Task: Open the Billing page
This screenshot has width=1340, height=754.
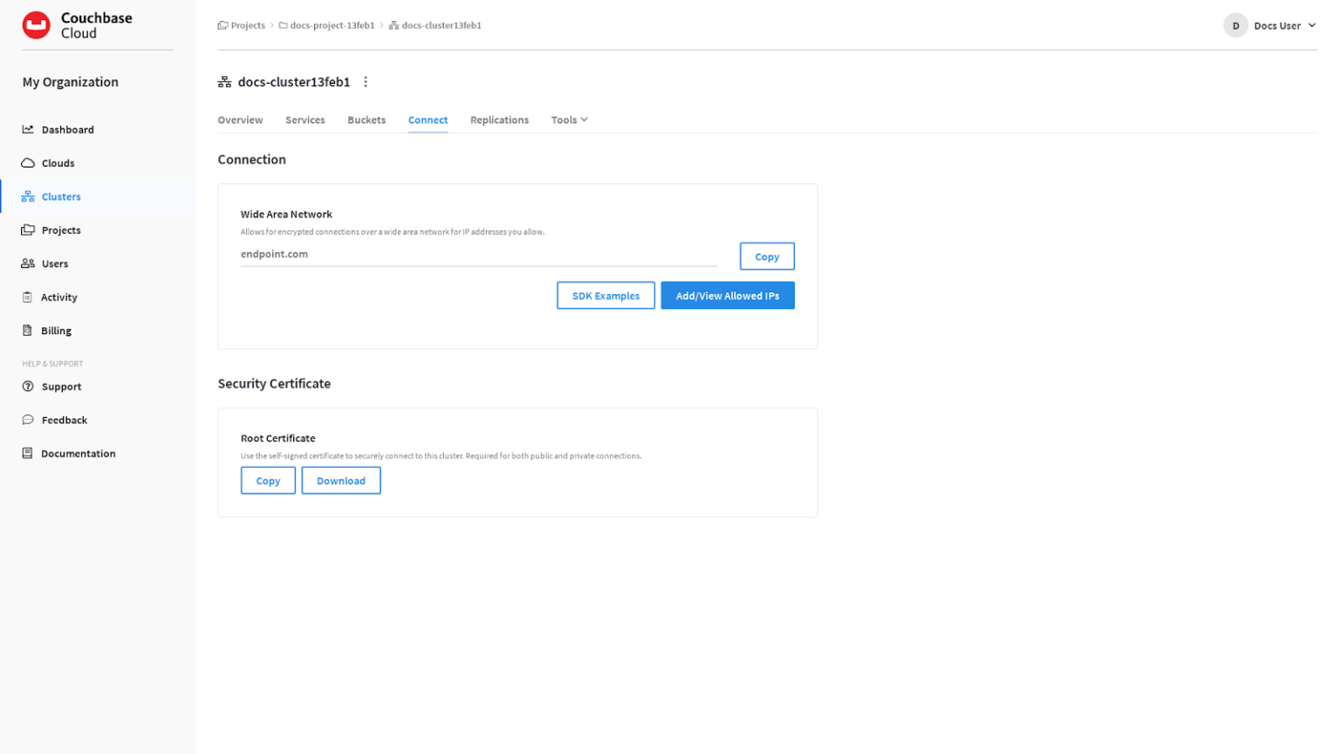Action: coord(54,330)
